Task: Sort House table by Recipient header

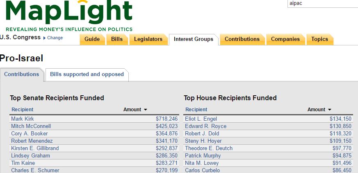Action: [x=196, y=110]
